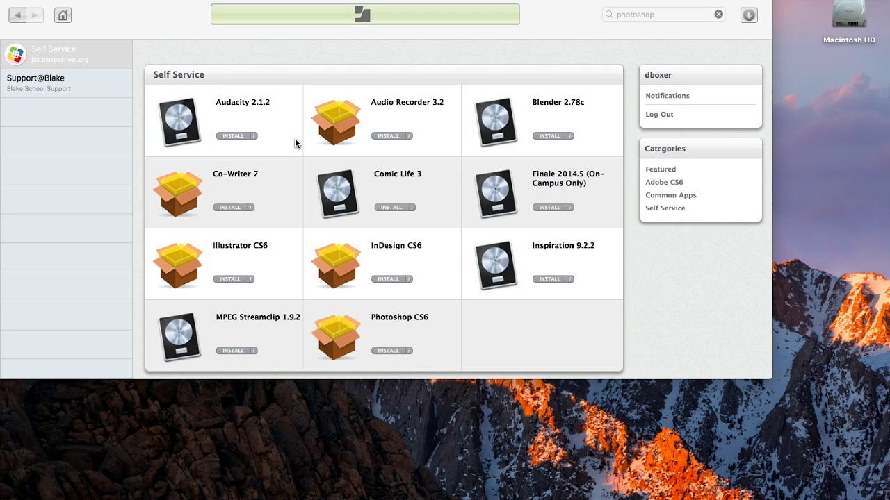Open the Adobe CS6 category
Viewport: 890px width, 500px height.
click(x=664, y=182)
